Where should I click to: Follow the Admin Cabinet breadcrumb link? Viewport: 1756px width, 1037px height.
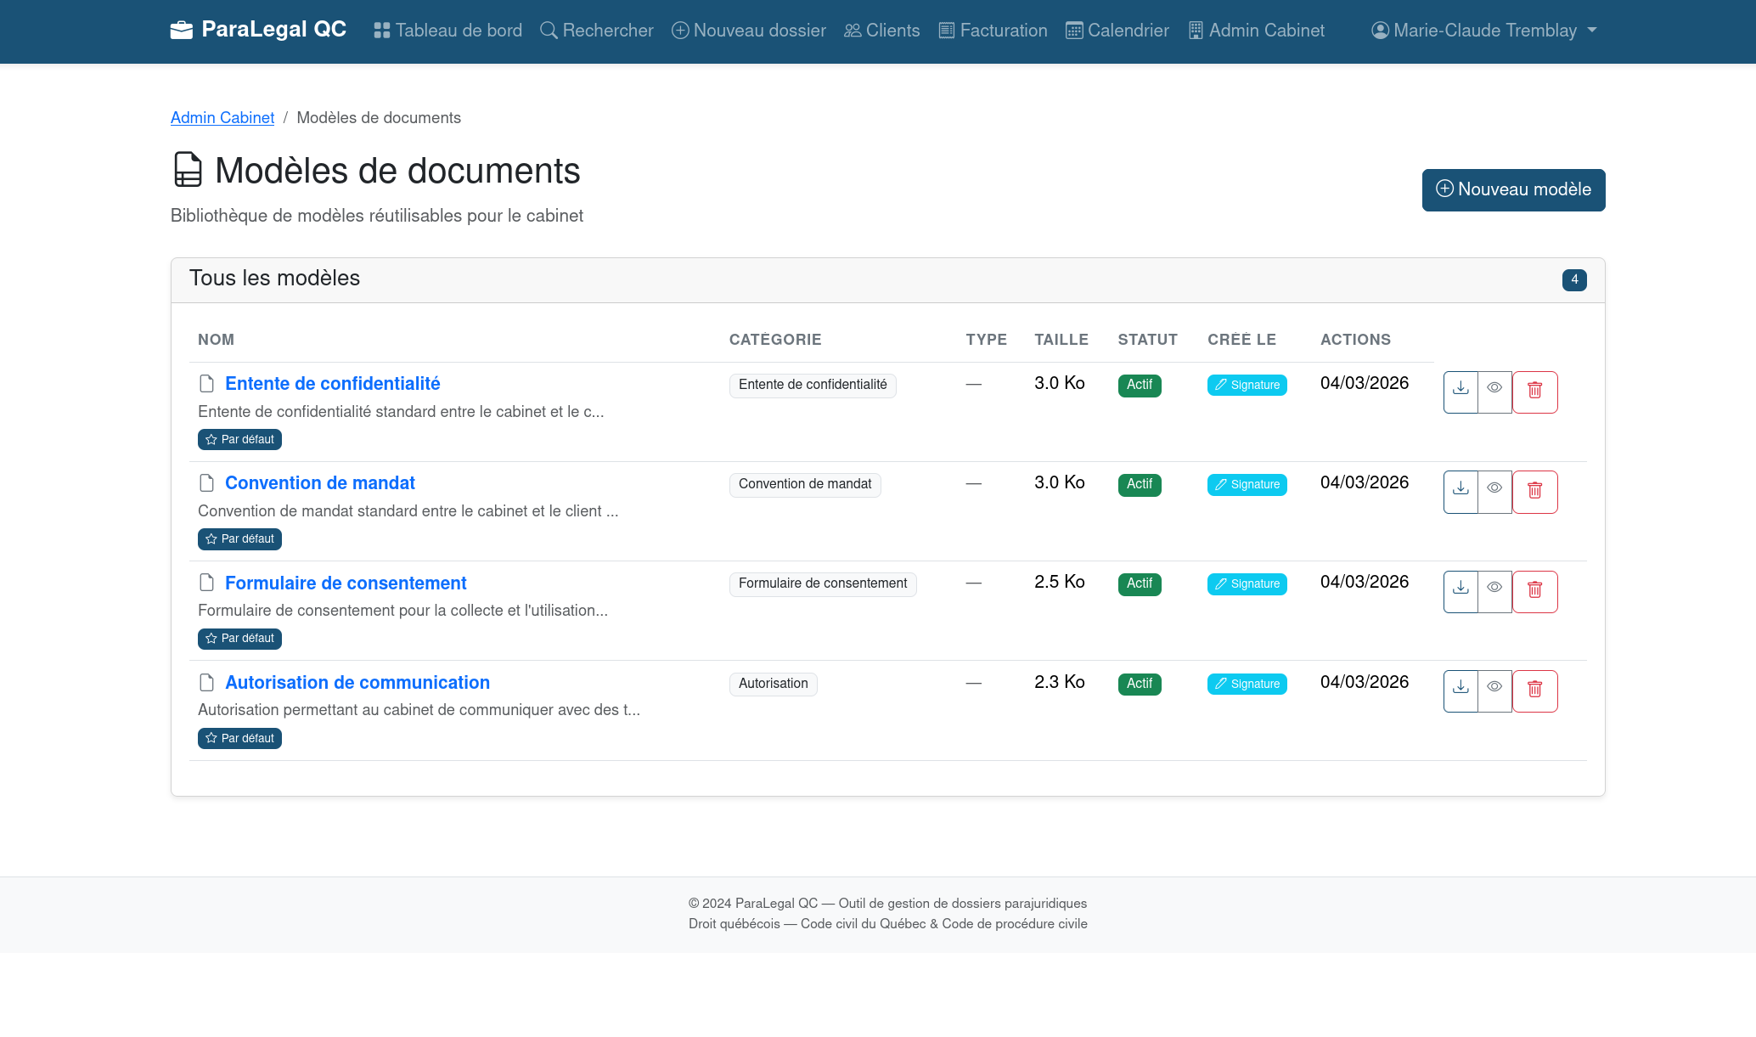click(222, 117)
